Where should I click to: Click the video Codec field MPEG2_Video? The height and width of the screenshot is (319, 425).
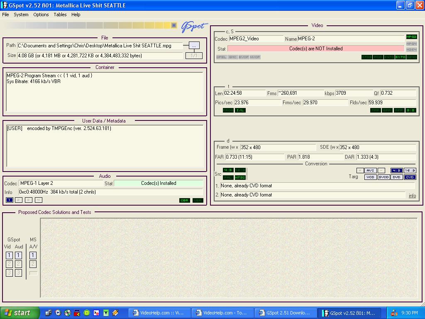tap(256, 39)
